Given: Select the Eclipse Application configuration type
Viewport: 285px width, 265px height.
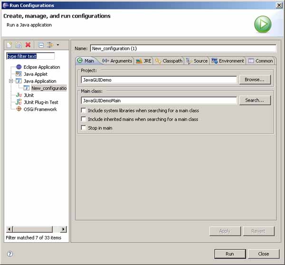Looking at the screenshot, I should pos(41,67).
